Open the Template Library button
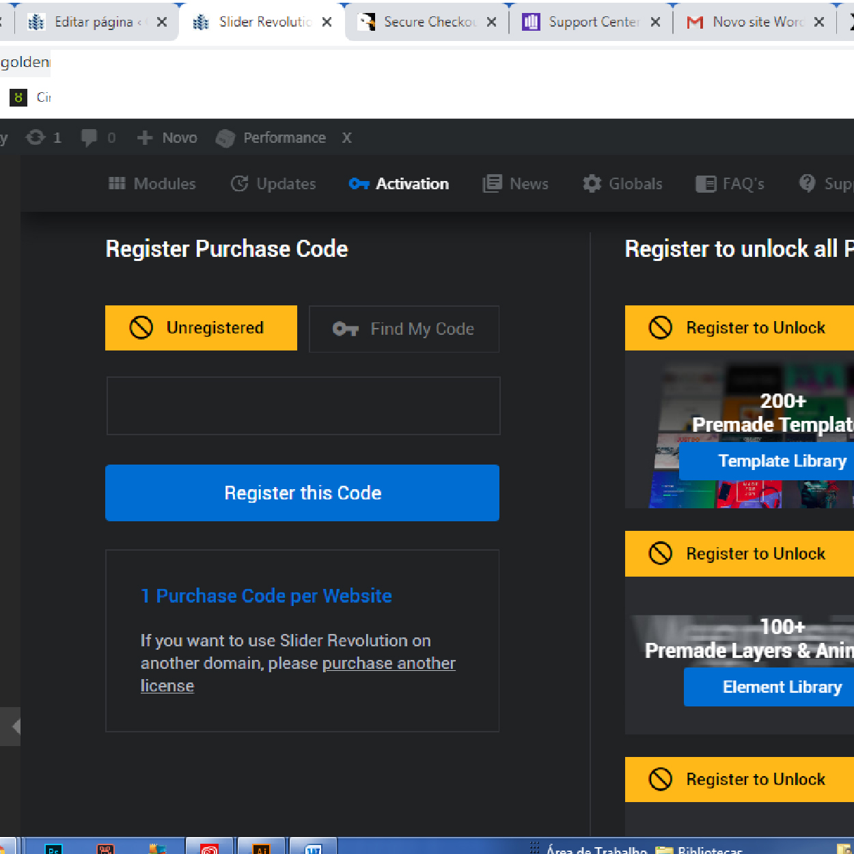 point(767,461)
